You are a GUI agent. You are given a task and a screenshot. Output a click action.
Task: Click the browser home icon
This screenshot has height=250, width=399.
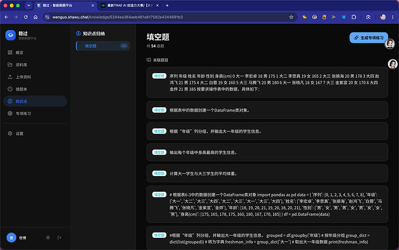36,17
